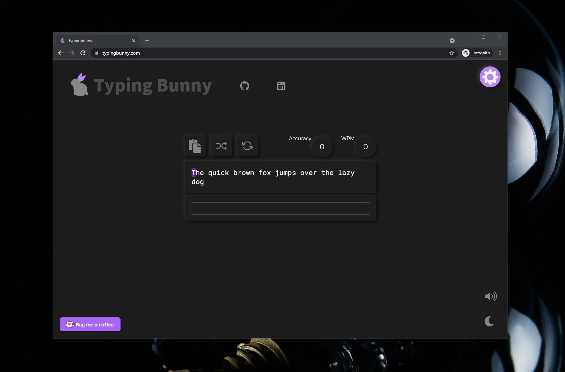Open the LinkedIn profile icon
The image size is (565, 372).
tap(281, 86)
